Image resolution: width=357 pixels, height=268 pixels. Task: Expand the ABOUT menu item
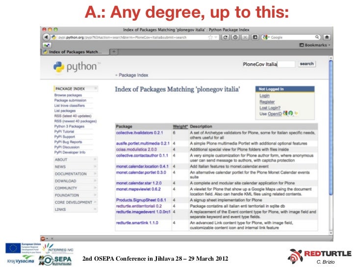[76, 160]
